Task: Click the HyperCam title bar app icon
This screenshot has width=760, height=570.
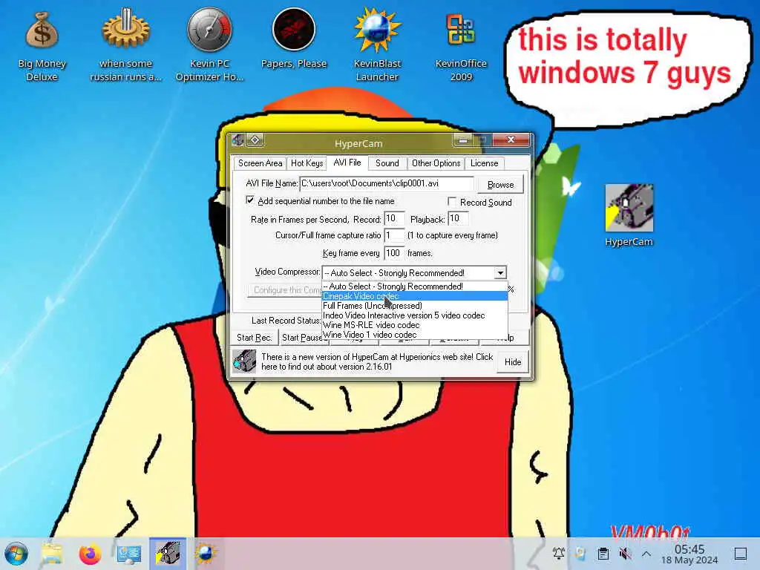Action: tap(238, 140)
